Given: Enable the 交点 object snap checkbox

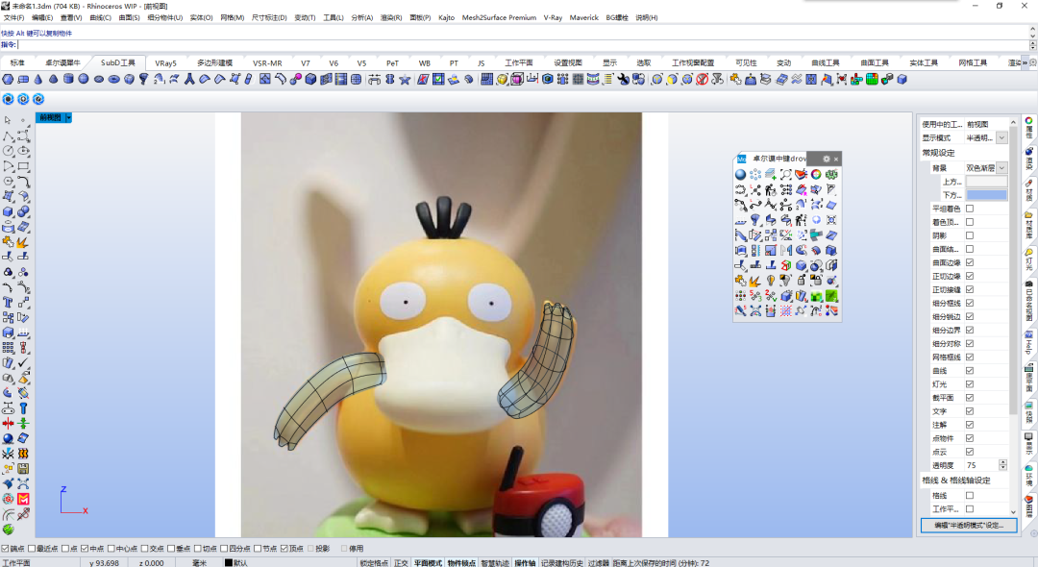Looking at the screenshot, I should [144, 549].
